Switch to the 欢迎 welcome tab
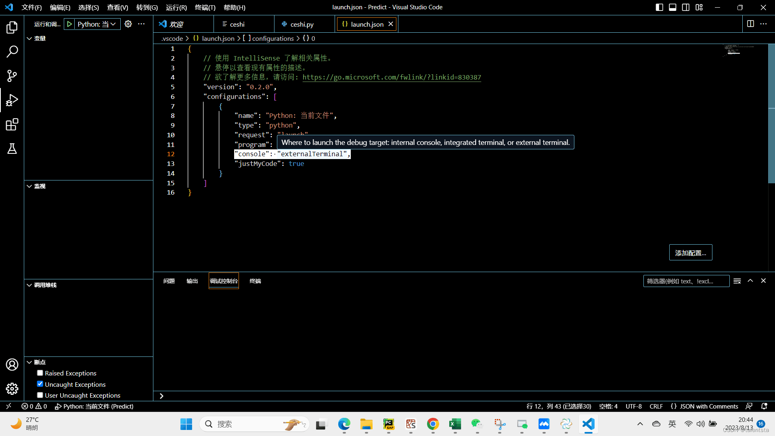This screenshot has width=775, height=436. (x=184, y=24)
